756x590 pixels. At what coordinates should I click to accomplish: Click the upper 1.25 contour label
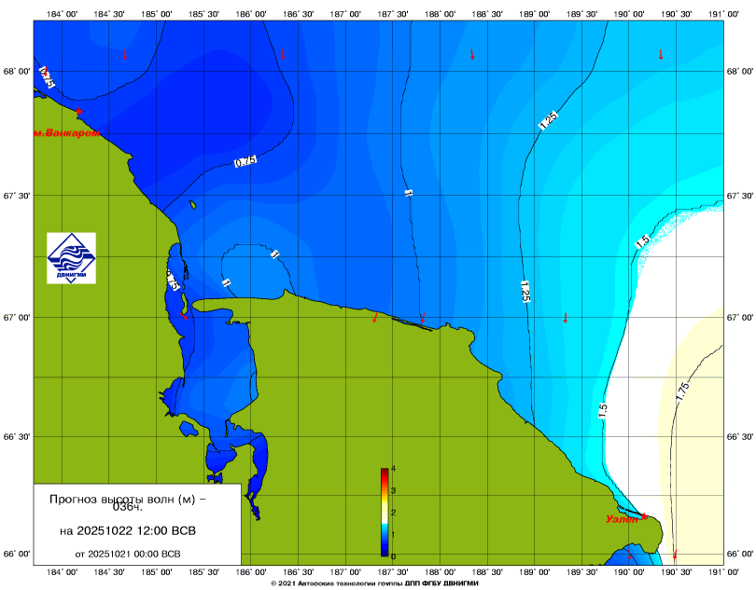tap(547, 120)
